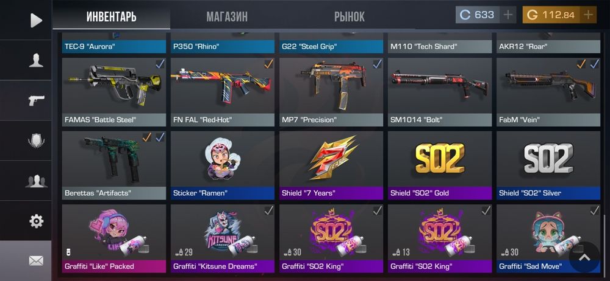Switch to the РЫНОК tab
This screenshot has width=610, height=281.
pyautogui.click(x=349, y=16)
